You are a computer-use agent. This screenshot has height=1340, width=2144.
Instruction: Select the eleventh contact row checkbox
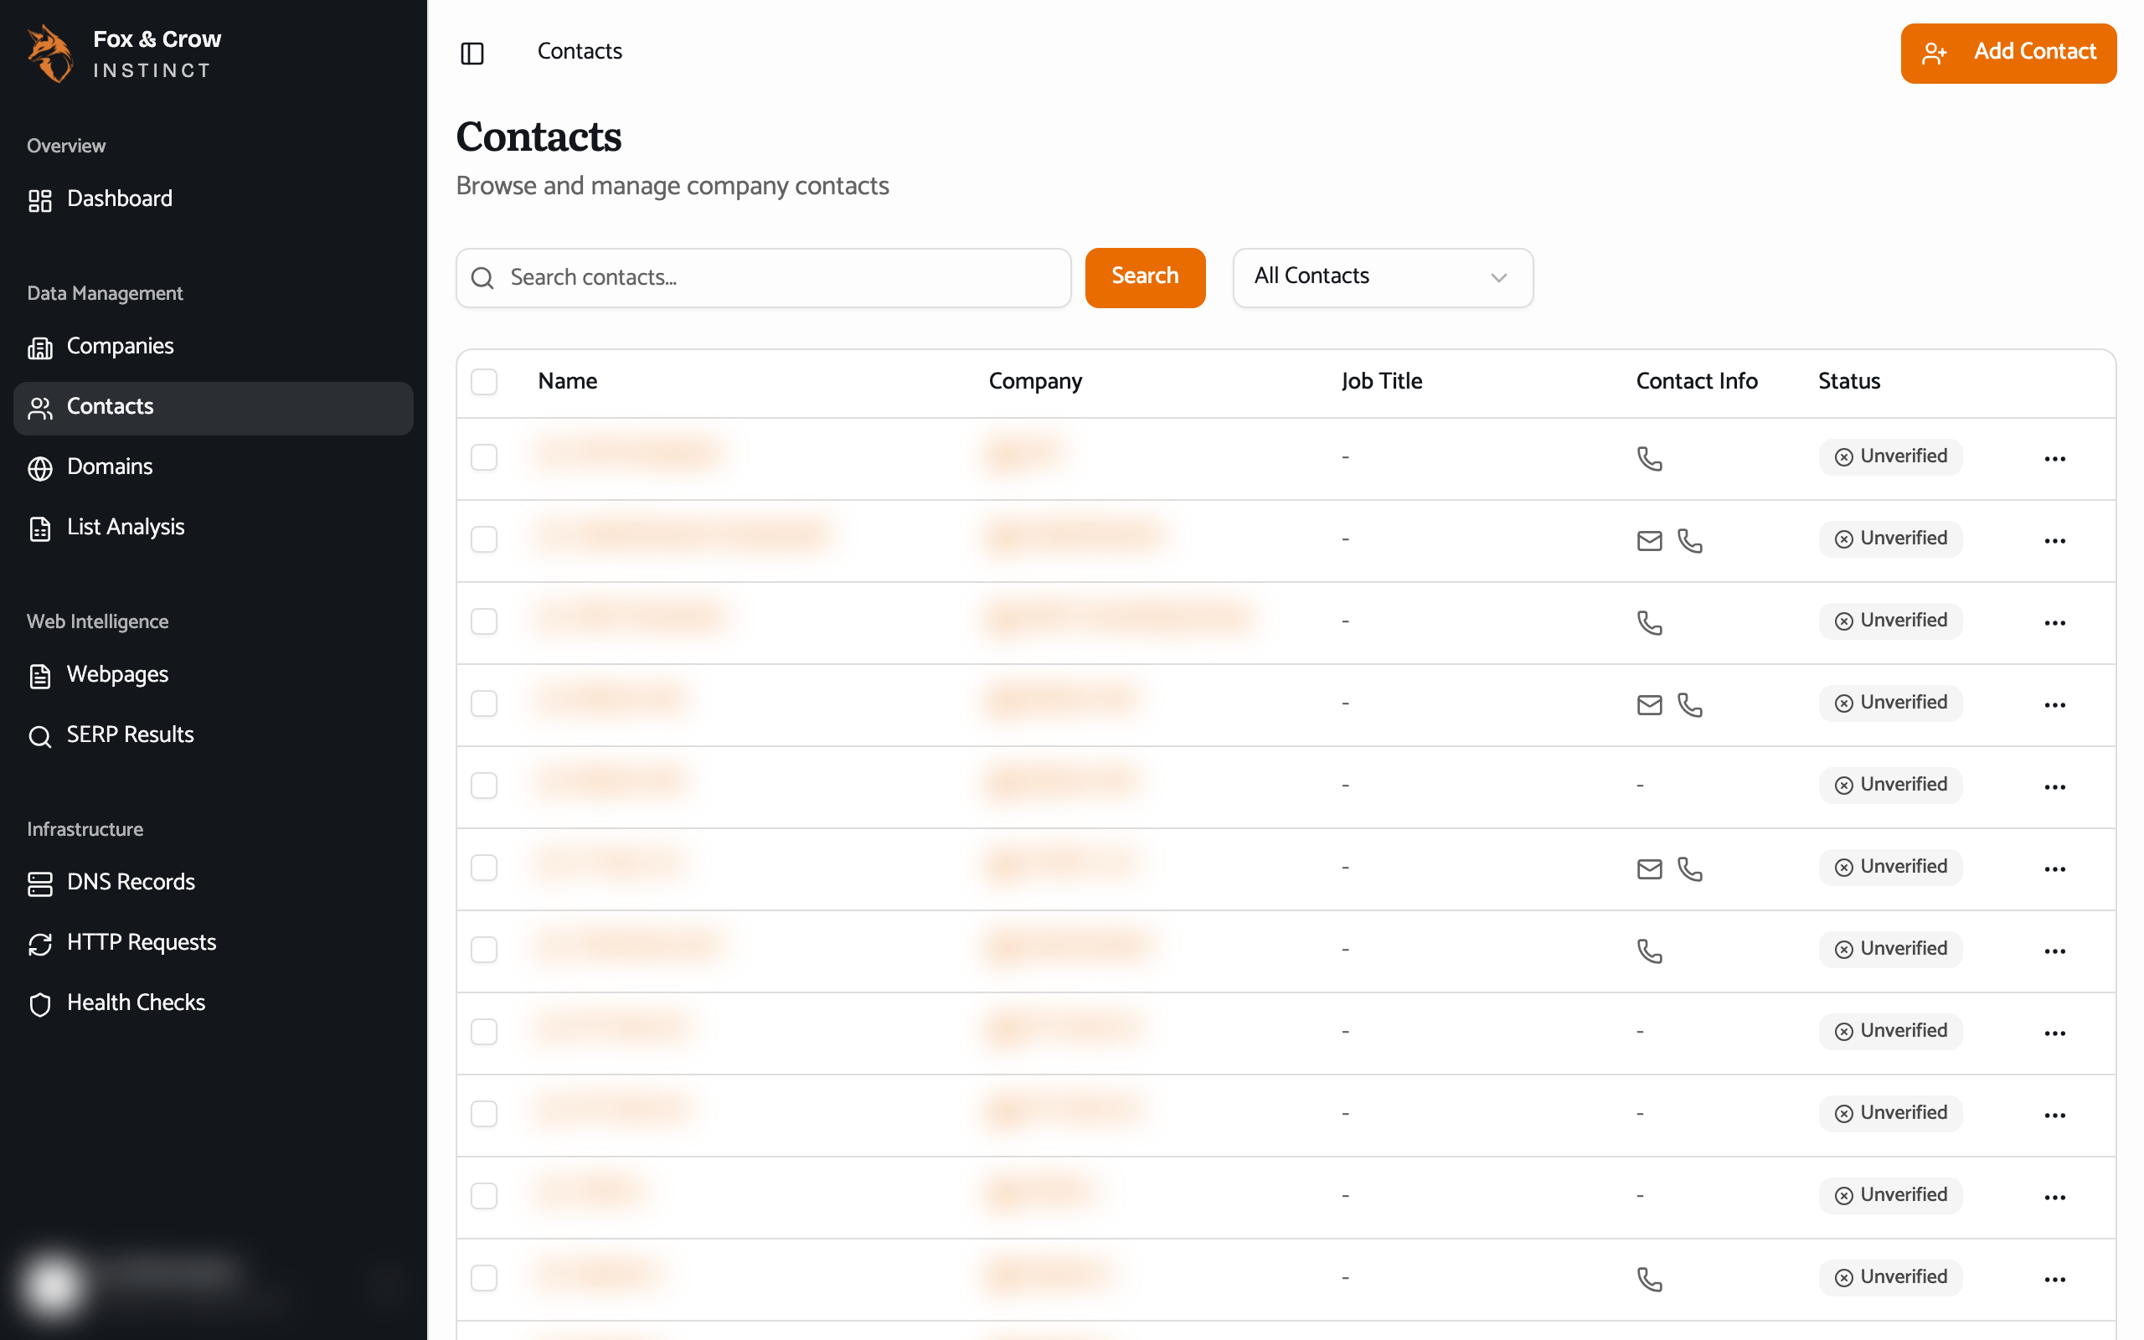[x=484, y=1278]
